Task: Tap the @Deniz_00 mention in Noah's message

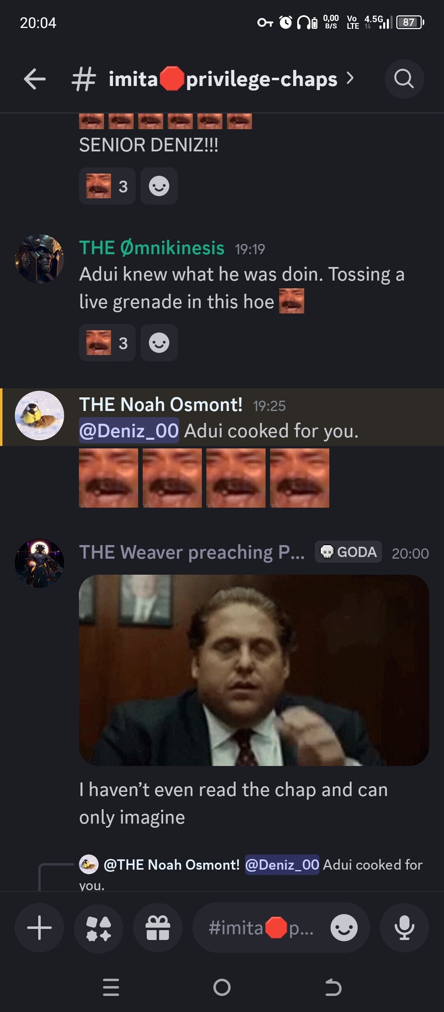Action: coord(129,431)
